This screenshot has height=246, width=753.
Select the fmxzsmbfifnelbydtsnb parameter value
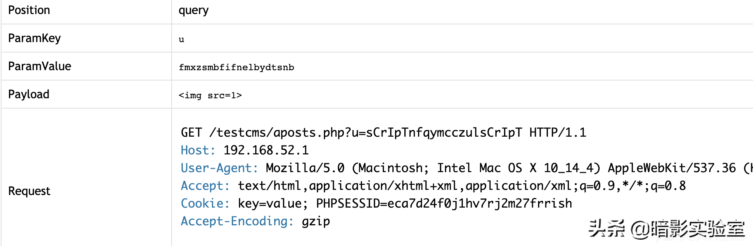236,67
